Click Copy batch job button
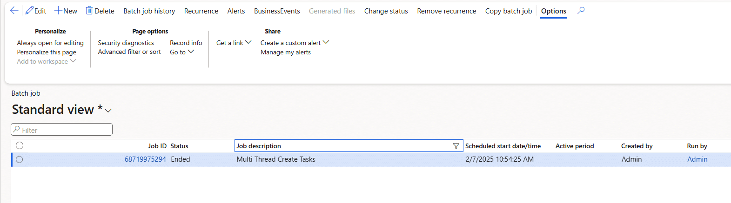This screenshot has width=731, height=203. coord(508,11)
